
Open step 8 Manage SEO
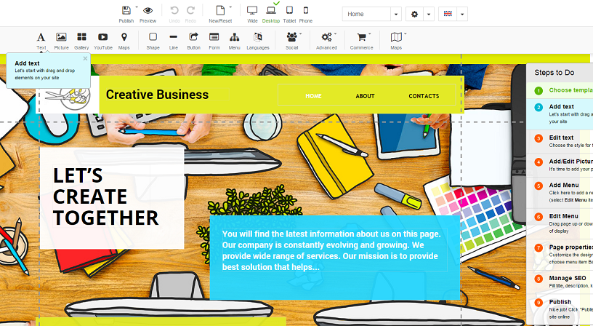(x=560, y=282)
